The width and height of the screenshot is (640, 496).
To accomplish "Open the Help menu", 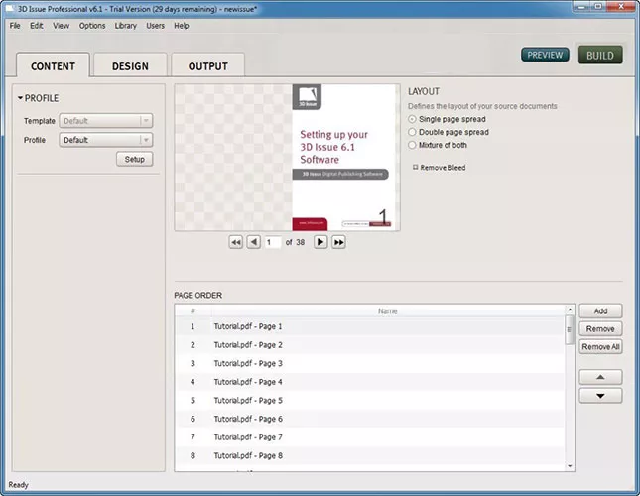I will point(182,26).
